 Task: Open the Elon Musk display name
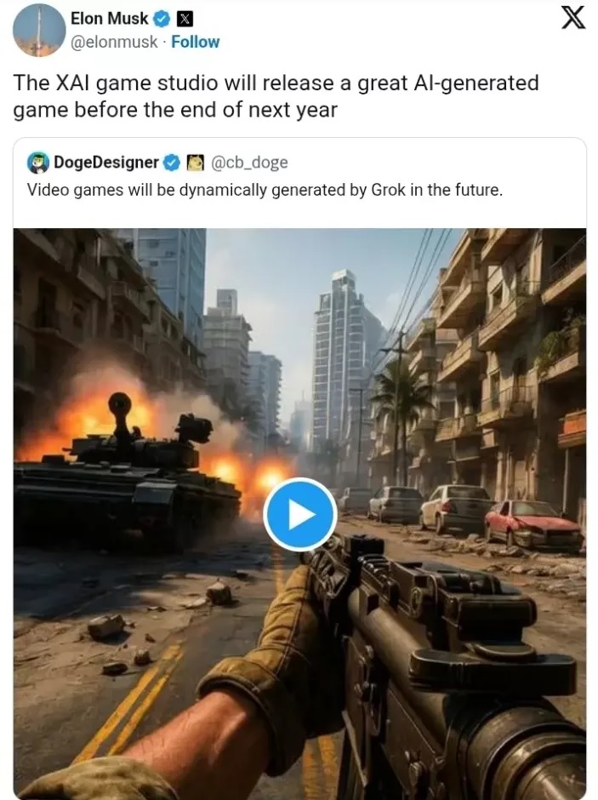[109, 19]
